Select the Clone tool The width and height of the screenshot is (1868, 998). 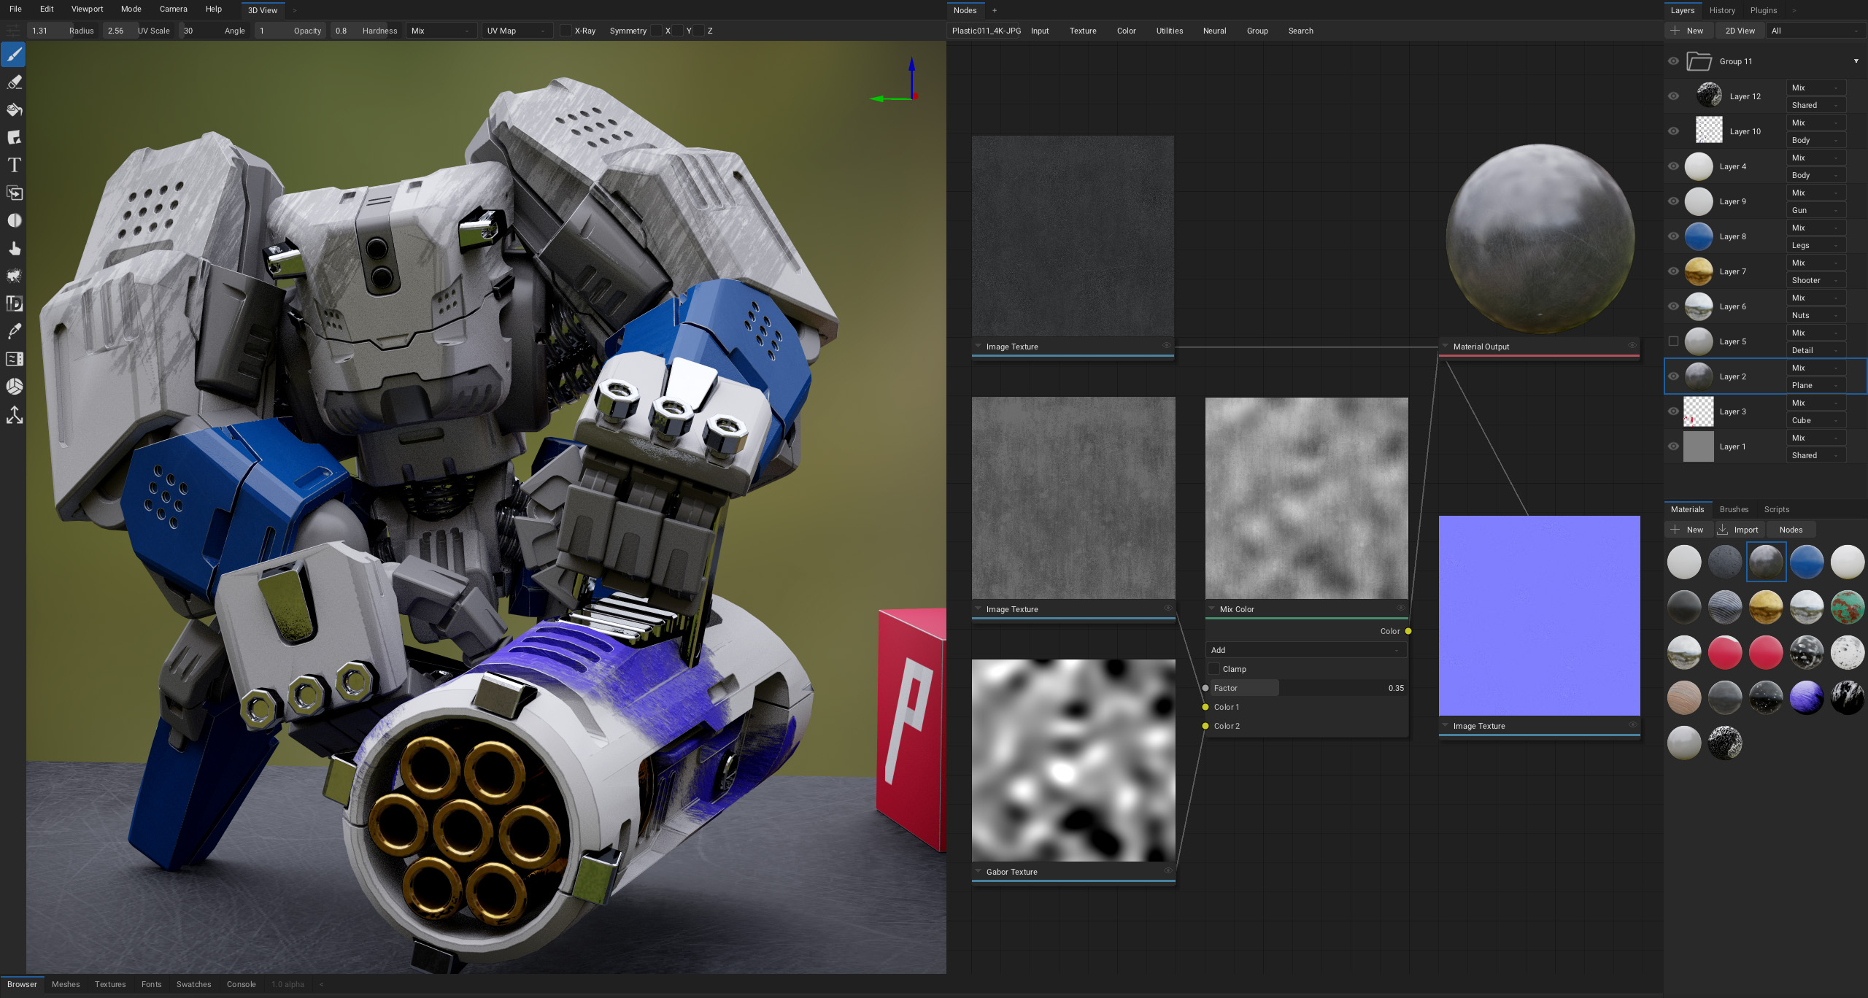(x=14, y=193)
